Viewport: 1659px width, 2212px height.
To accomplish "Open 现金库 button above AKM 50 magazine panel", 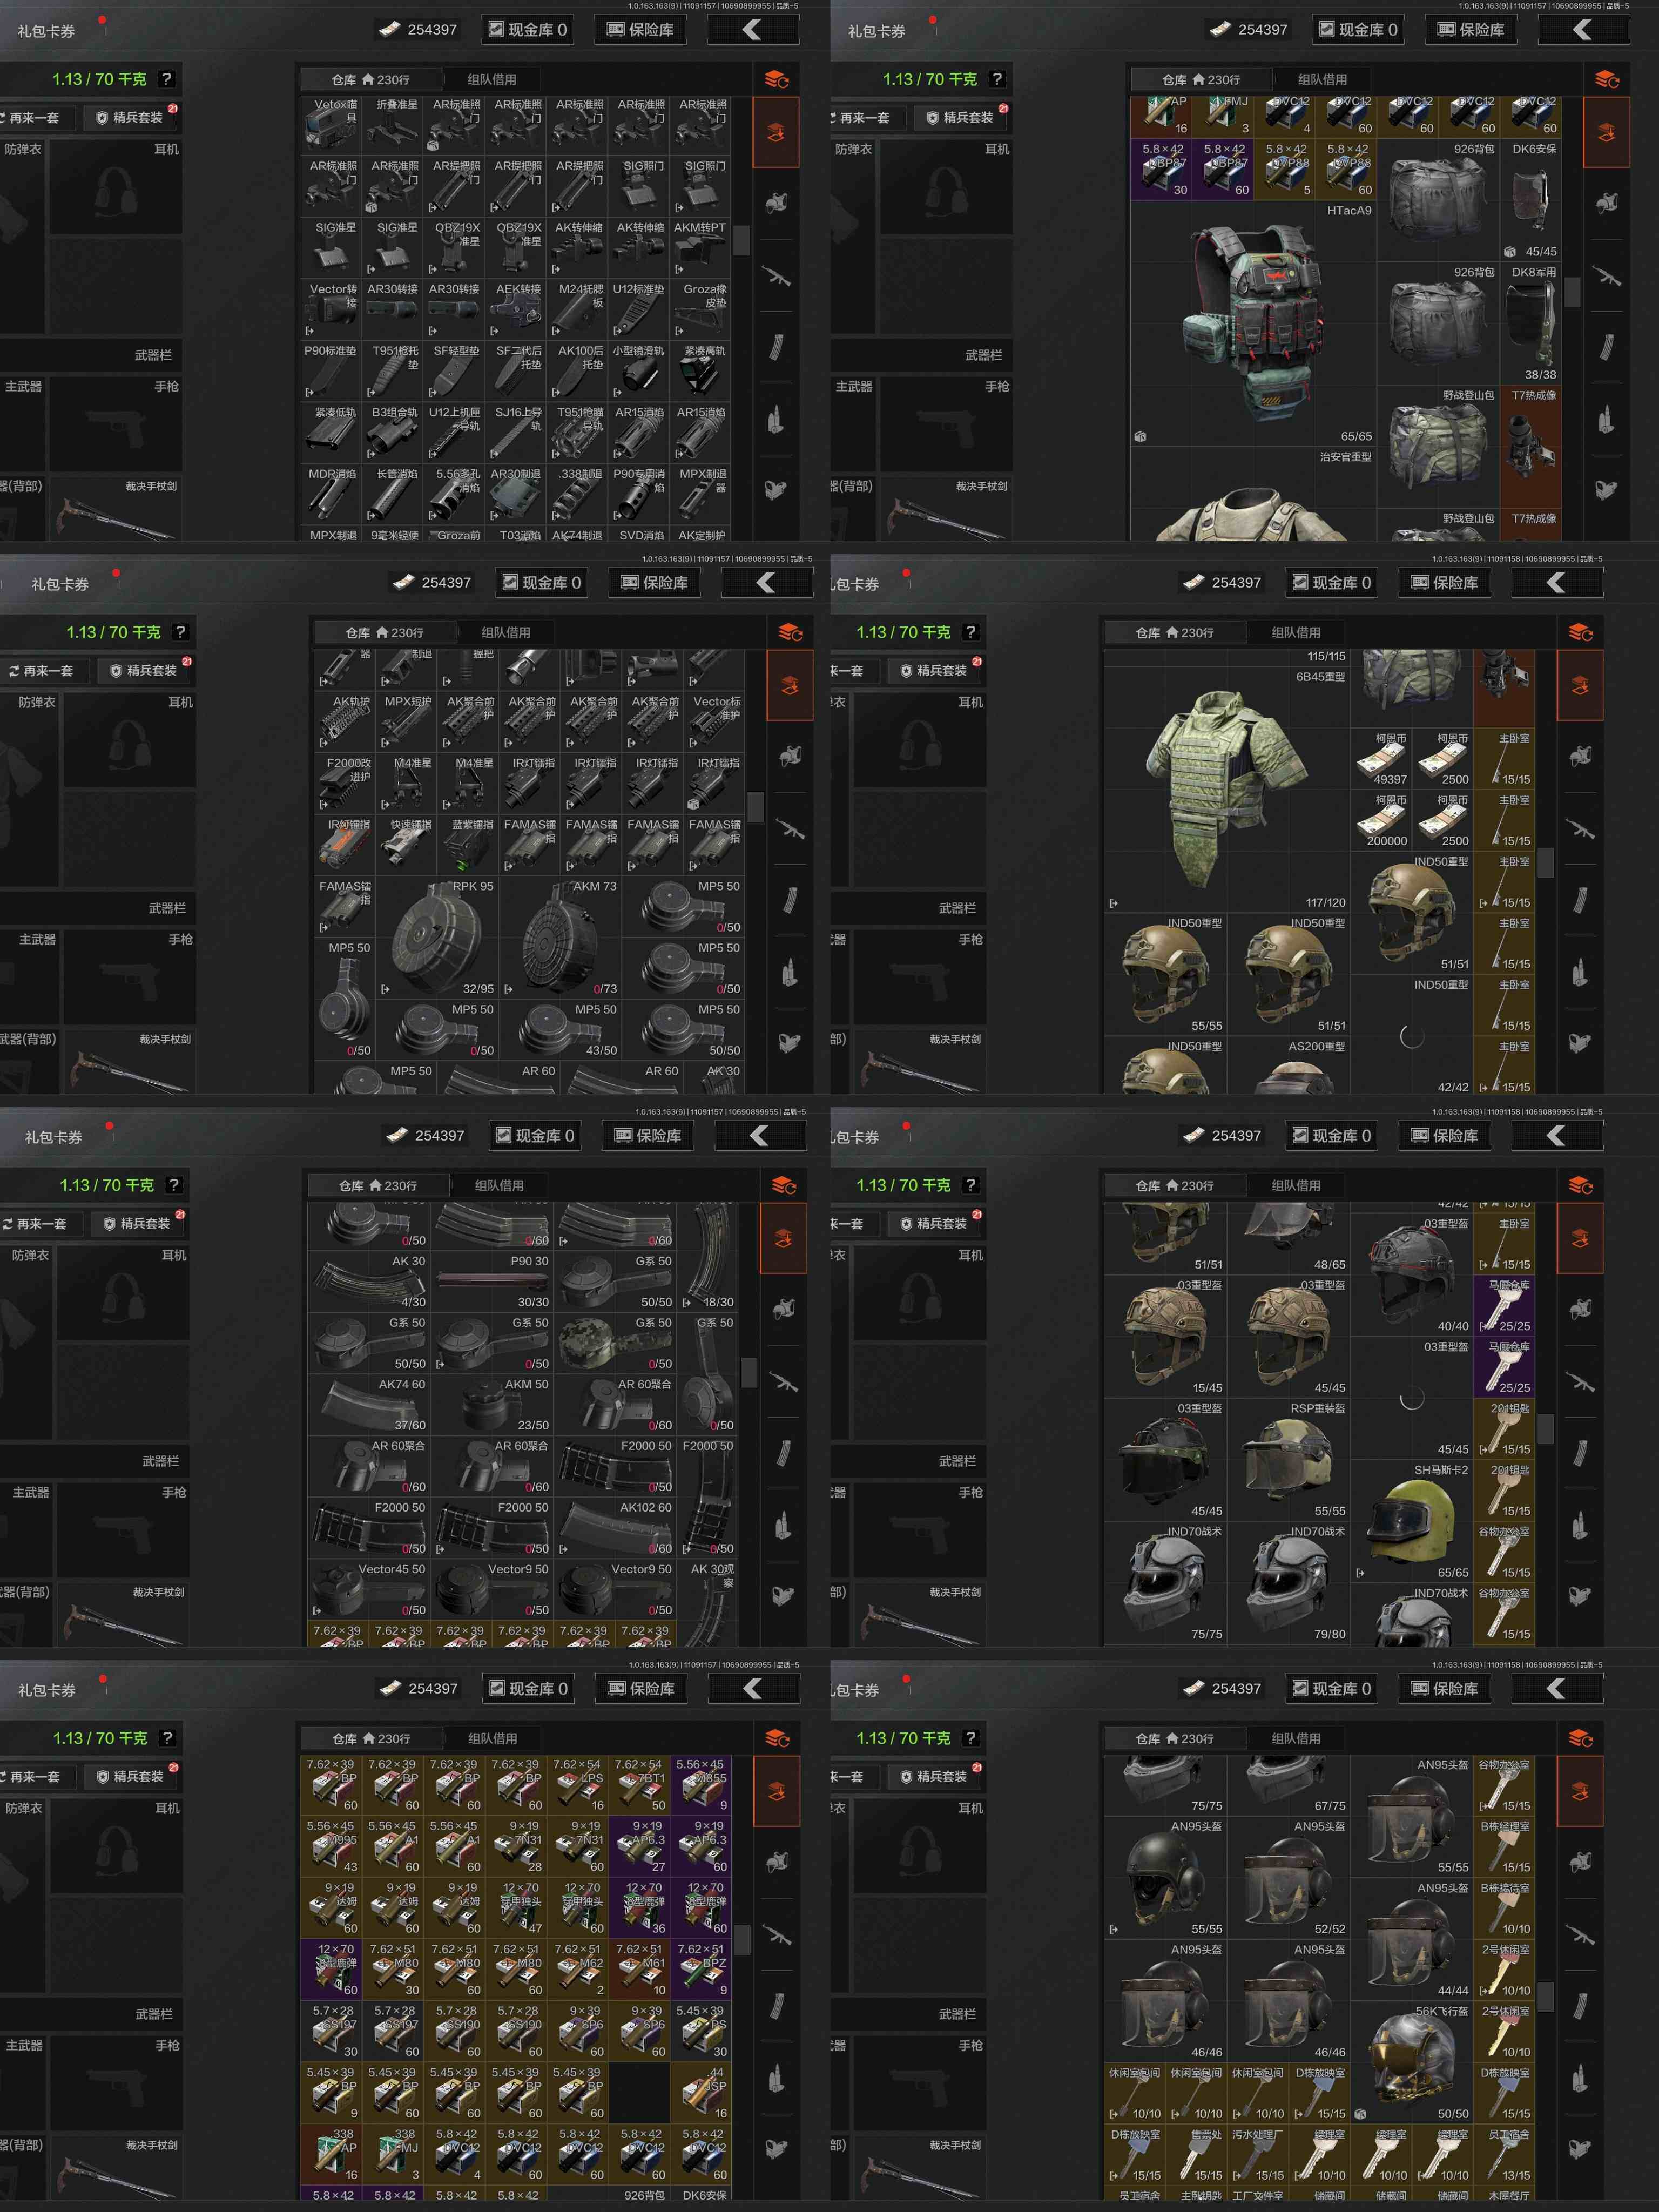I will tap(535, 1135).
